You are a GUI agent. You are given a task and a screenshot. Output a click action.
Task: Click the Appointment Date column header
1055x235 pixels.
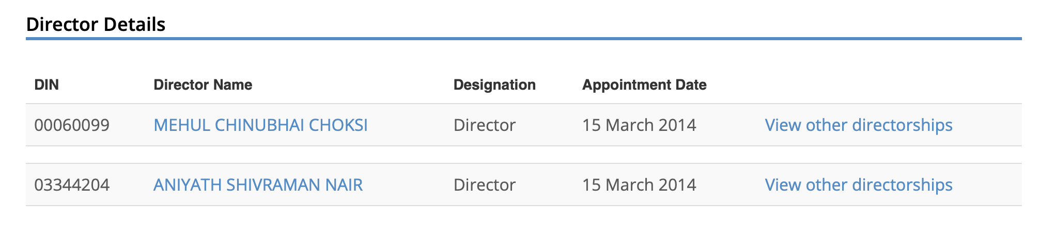coord(644,85)
